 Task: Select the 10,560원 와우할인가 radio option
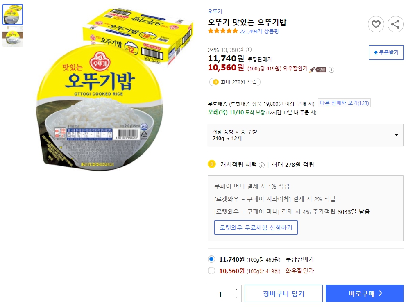(x=211, y=271)
